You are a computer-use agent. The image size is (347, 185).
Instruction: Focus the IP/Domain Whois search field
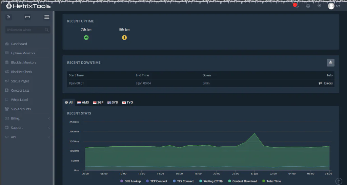[28, 30]
